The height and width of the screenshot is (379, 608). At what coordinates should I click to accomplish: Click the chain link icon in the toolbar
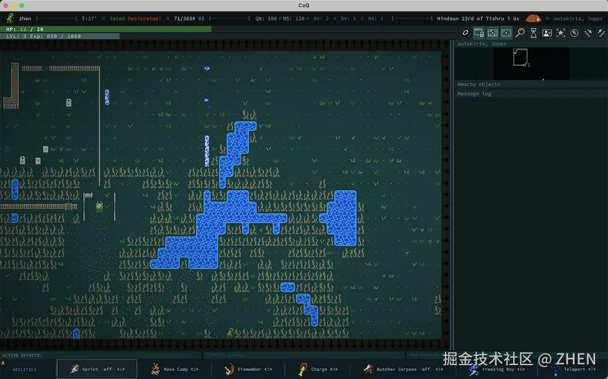click(x=465, y=33)
